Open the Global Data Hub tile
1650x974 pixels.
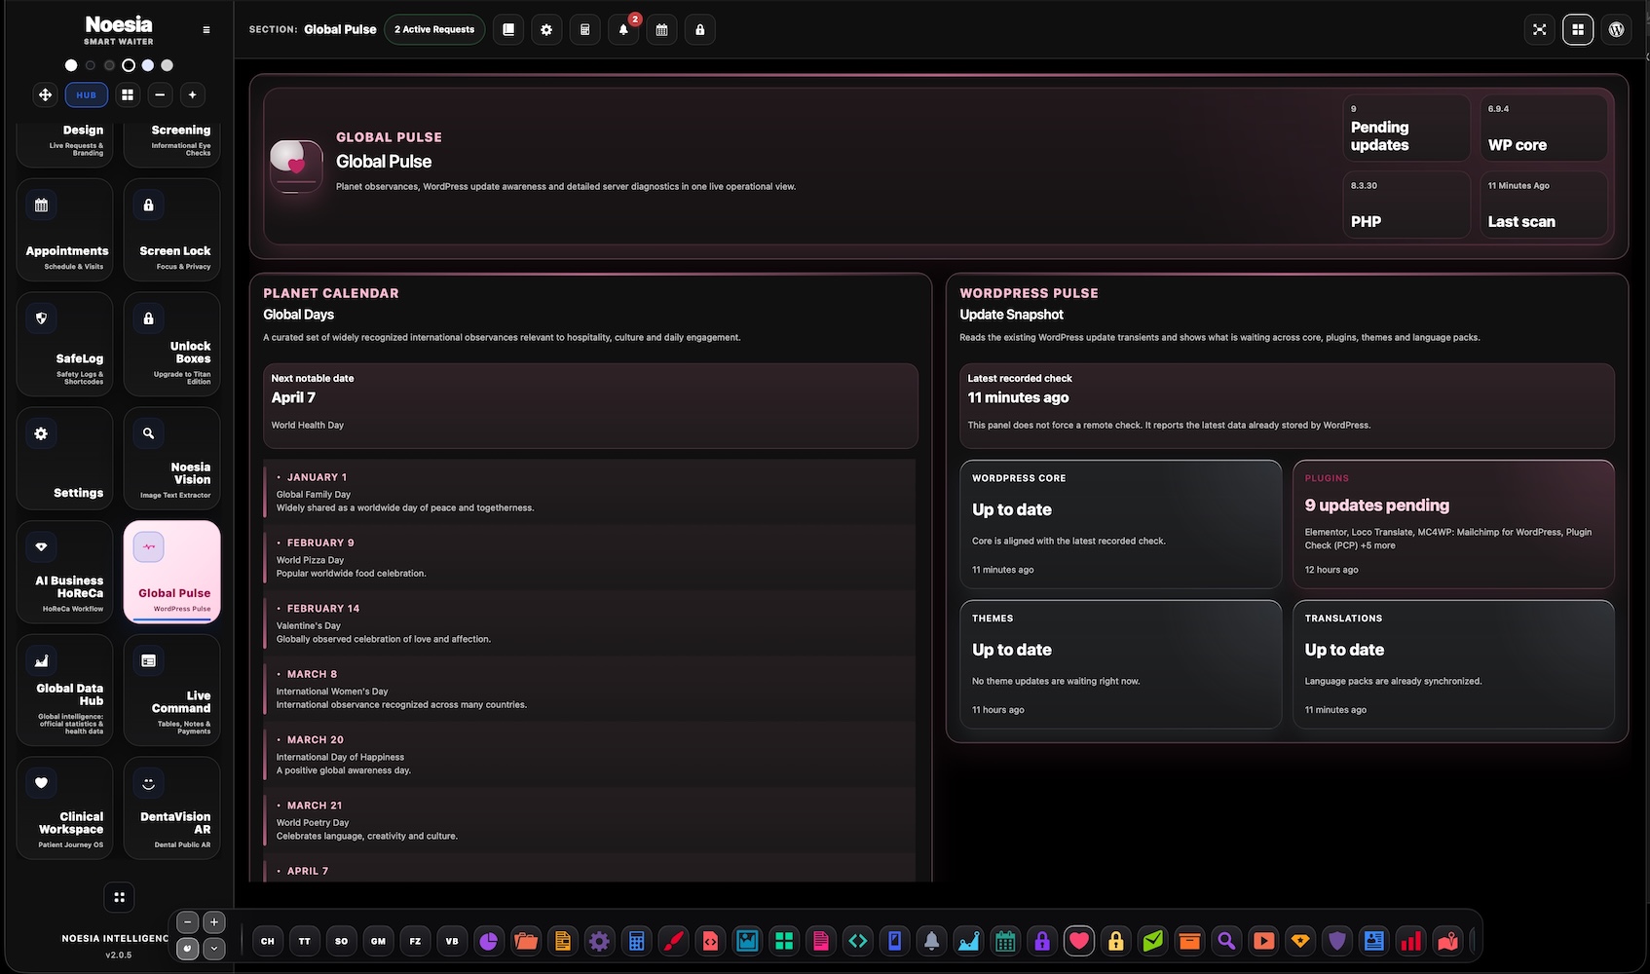click(x=64, y=690)
